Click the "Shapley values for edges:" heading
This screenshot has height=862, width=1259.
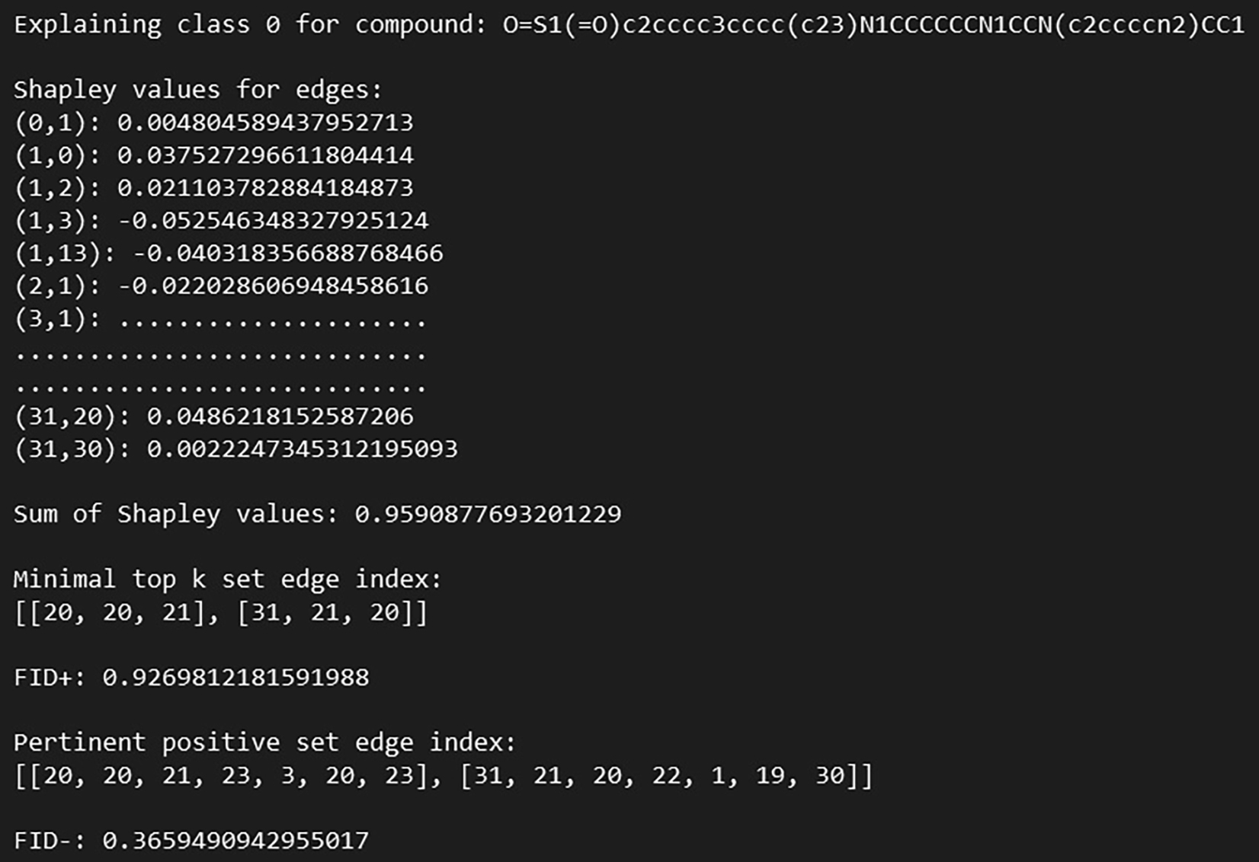tap(197, 90)
